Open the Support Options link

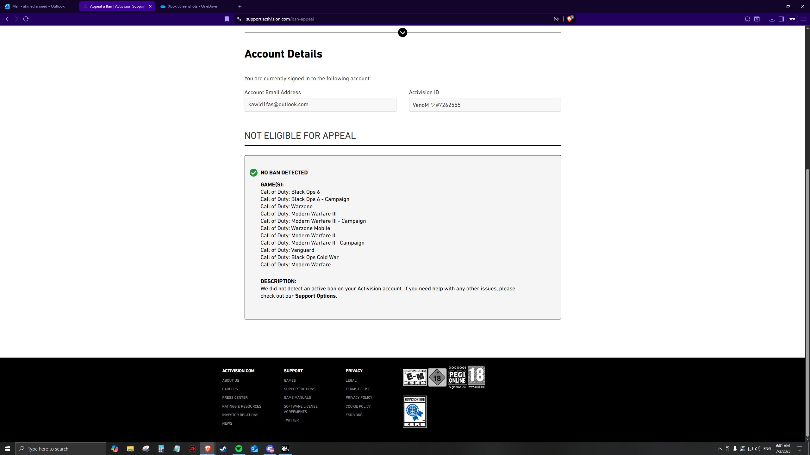315,296
